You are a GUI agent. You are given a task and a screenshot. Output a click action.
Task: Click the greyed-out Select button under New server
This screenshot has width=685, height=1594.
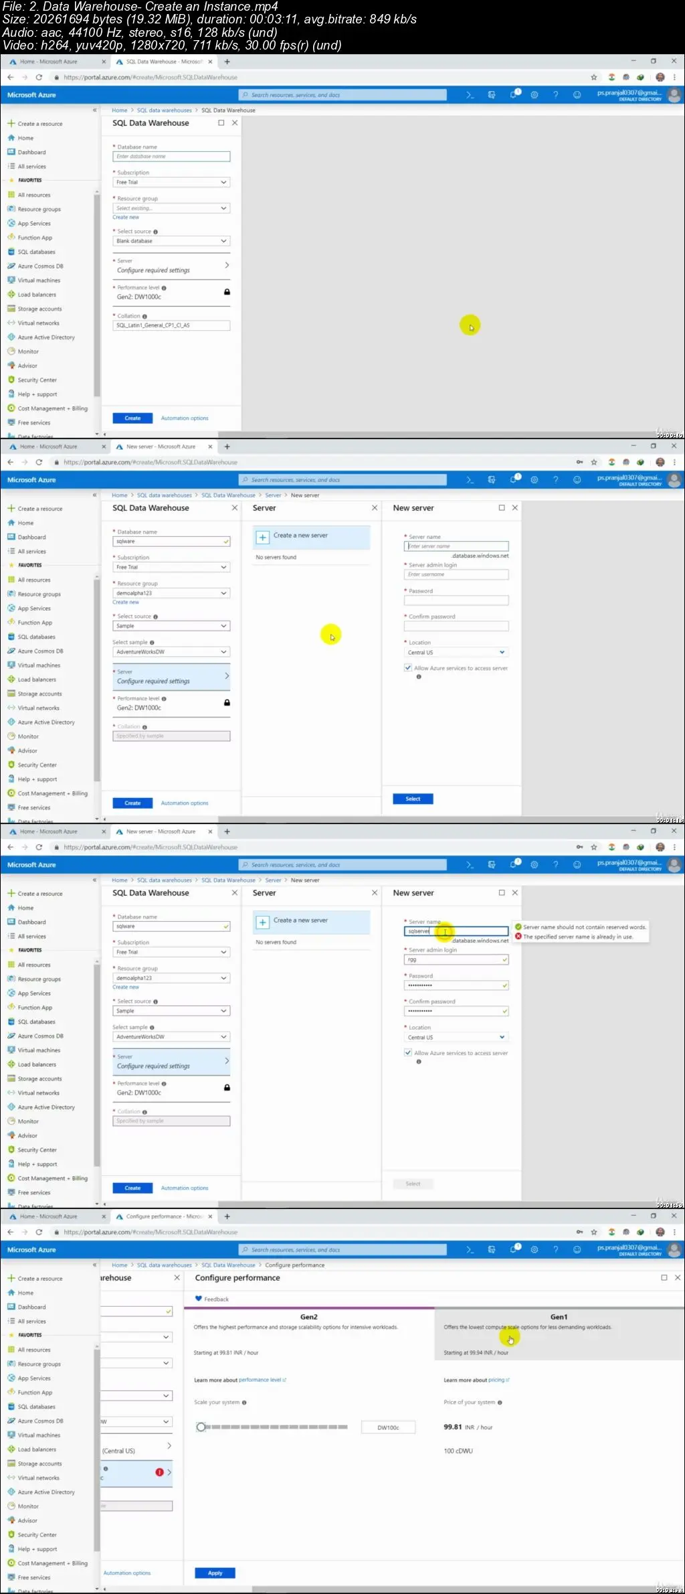[x=413, y=1184]
